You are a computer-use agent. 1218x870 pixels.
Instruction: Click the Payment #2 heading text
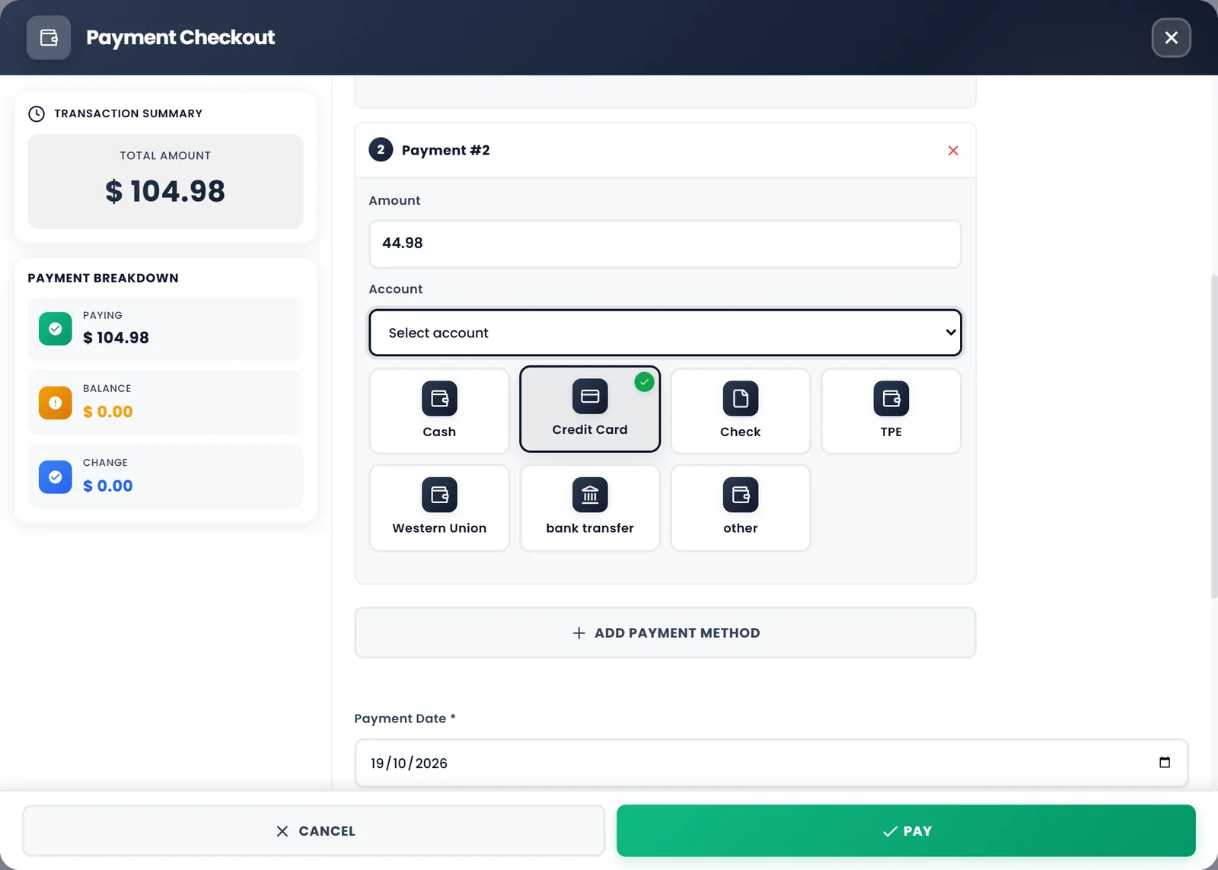click(445, 150)
